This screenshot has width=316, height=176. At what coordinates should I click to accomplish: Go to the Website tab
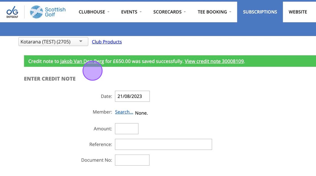click(298, 12)
